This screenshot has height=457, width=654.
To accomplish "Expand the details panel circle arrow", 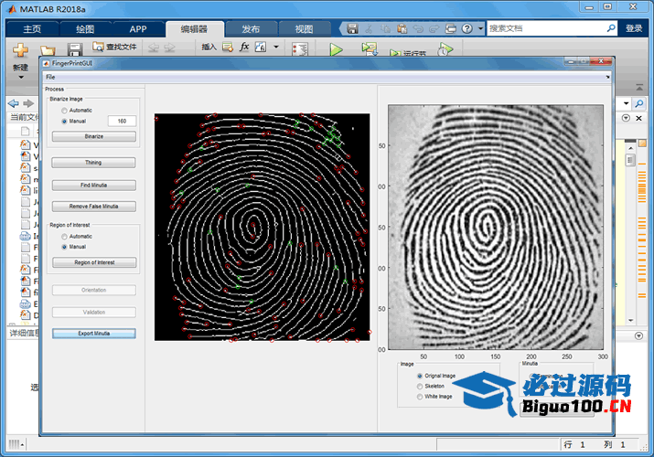I will pos(638,335).
